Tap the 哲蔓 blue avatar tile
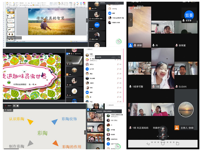201x151 pixels. [x=189, y=15]
